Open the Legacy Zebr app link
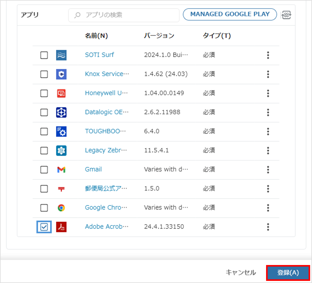This screenshot has height=283, width=312. 106,150
